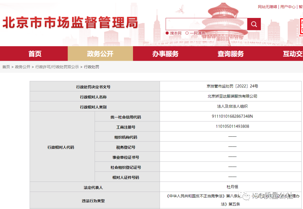Click the 行政相对人类别 header cell
Viewport: 303px width, 209px height.
click(x=95, y=106)
